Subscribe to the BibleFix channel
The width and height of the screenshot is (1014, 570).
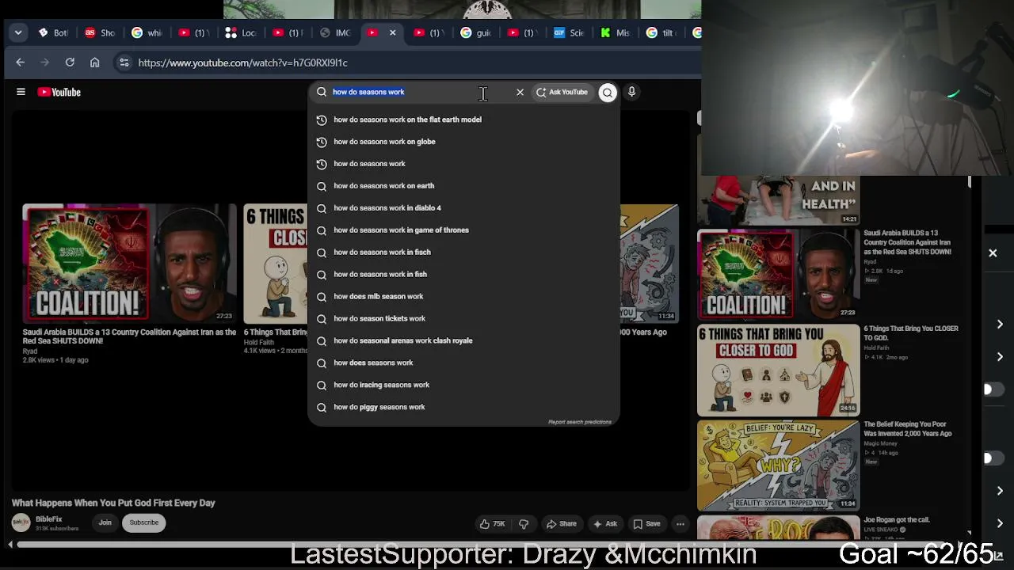tap(144, 522)
